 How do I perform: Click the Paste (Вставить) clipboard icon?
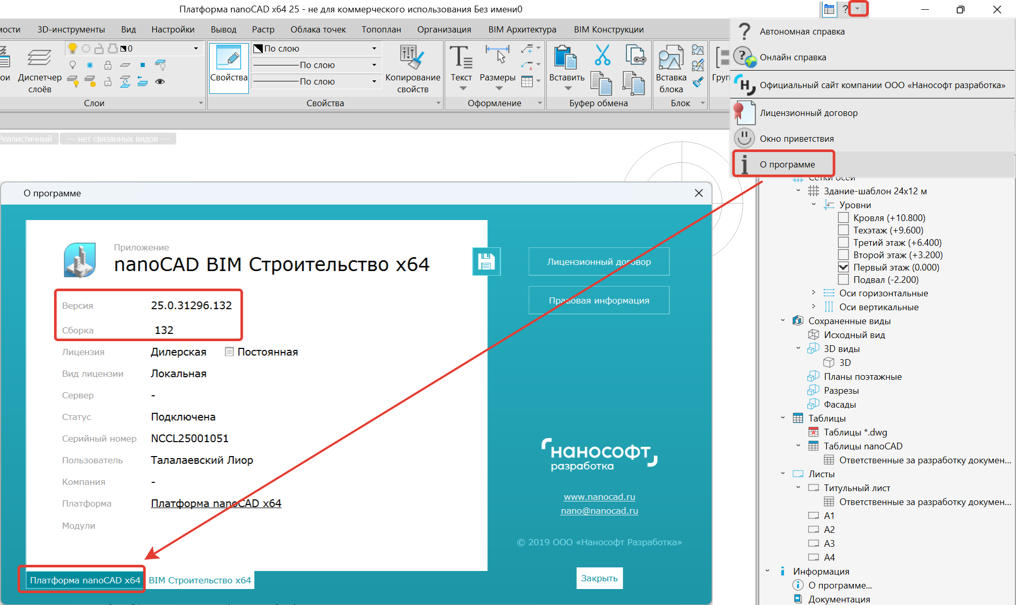coord(566,57)
